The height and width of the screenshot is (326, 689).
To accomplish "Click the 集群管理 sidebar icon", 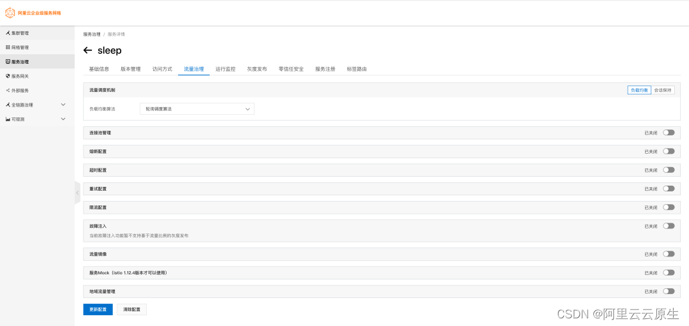I will point(8,33).
